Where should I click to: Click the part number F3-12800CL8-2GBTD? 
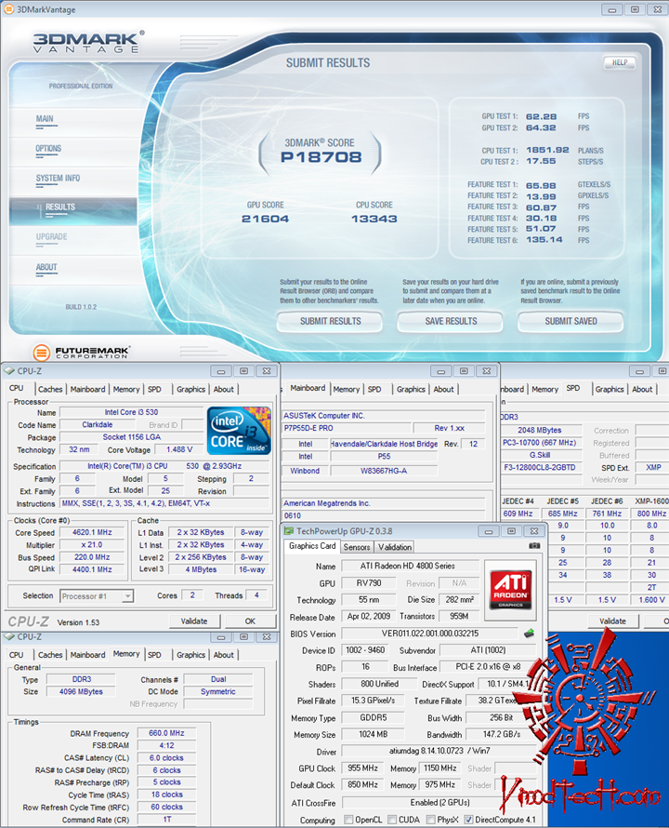point(541,467)
